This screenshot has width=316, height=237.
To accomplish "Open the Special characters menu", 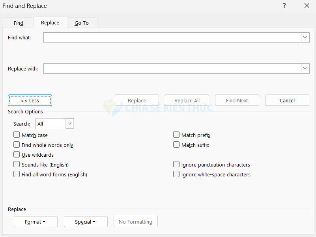I will (86, 222).
